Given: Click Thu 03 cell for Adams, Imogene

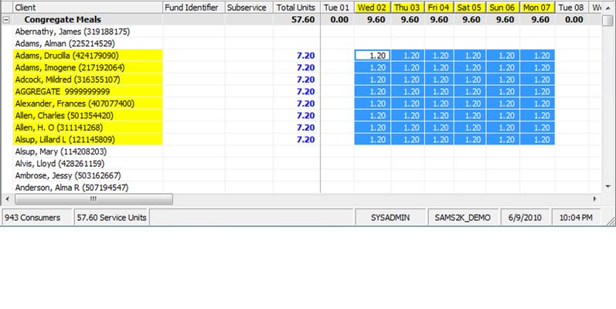Looking at the screenshot, I should pos(408,67).
